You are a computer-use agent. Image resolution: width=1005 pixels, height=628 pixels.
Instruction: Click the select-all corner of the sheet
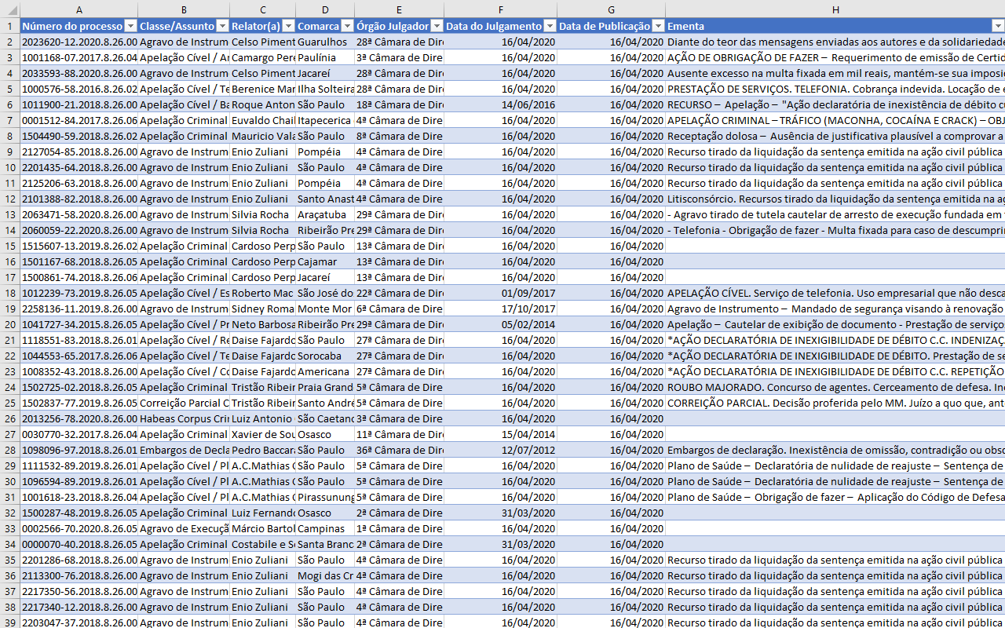click(10, 9)
